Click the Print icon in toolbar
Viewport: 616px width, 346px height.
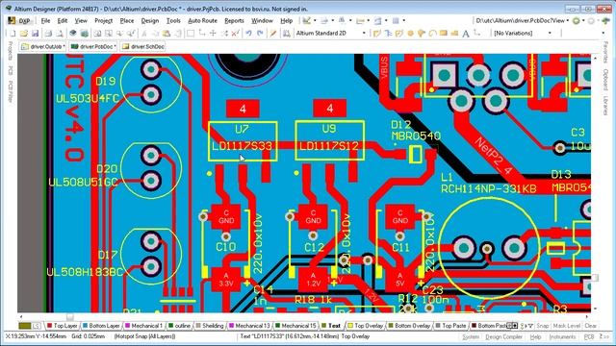pos(48,34)
